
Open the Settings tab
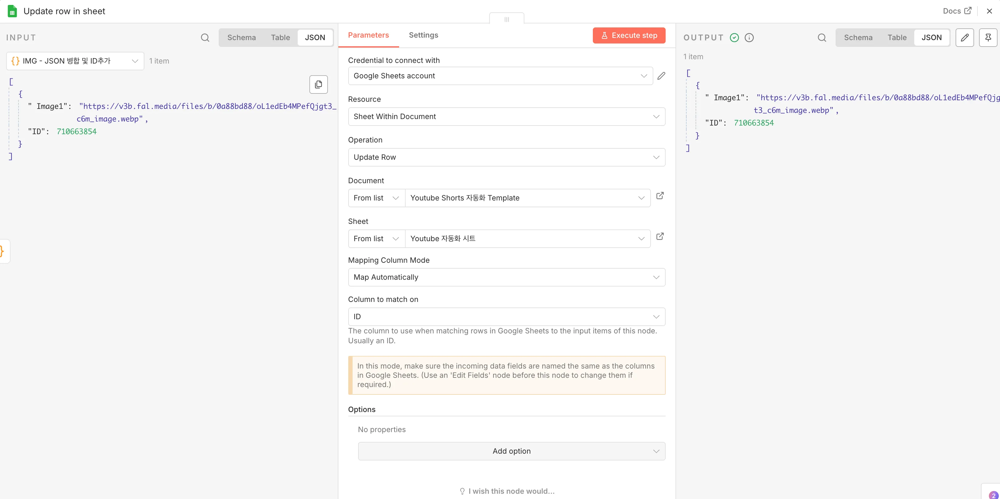(423, 35)
